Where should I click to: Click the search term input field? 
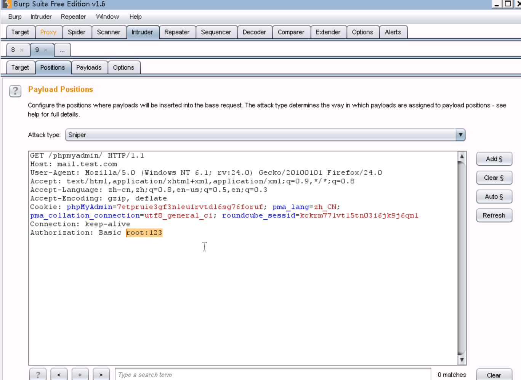(273, 375)
